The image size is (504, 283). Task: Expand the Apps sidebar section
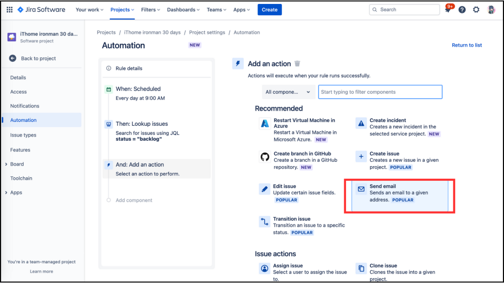(6, 193)
